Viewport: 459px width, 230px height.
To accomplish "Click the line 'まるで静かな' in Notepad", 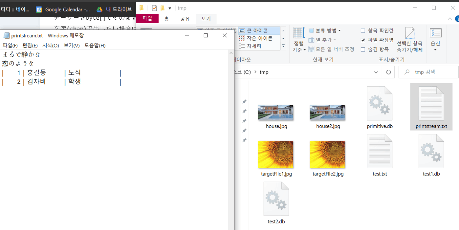I will [x=21, y=54].
